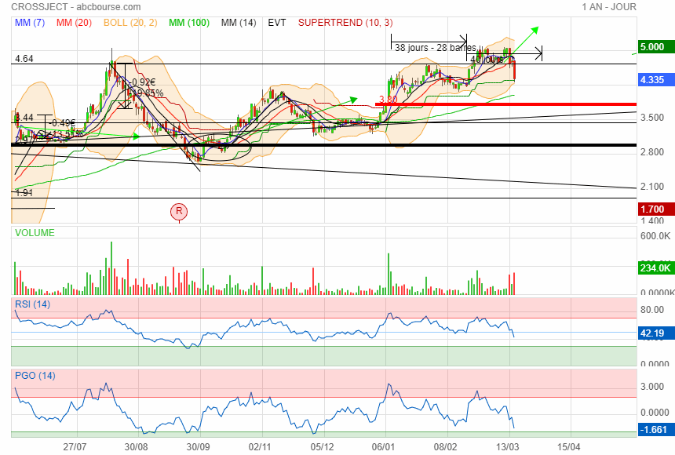Select the EVT legend label
Image resolution: width=675 pixels, height=455 pixels.
pos(277,23)
